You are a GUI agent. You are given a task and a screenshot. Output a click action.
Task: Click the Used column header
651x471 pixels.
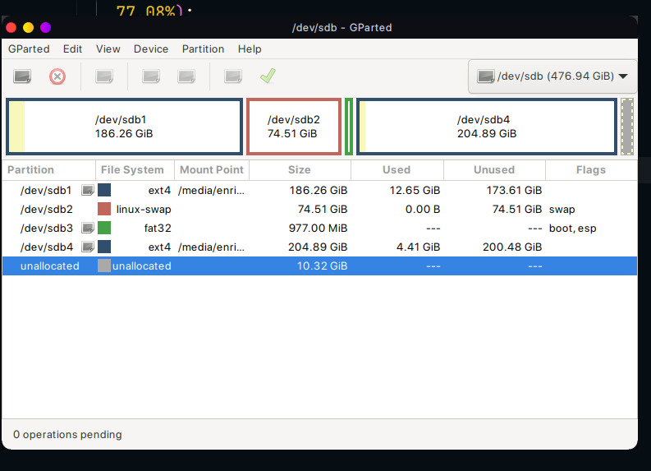[397, 170]
